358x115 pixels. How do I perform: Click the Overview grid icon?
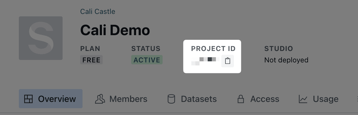coord(28,99)
